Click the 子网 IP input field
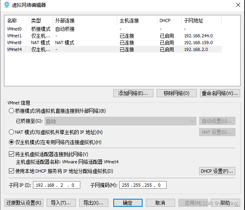 pyautogui.click(x=57, y=185)
